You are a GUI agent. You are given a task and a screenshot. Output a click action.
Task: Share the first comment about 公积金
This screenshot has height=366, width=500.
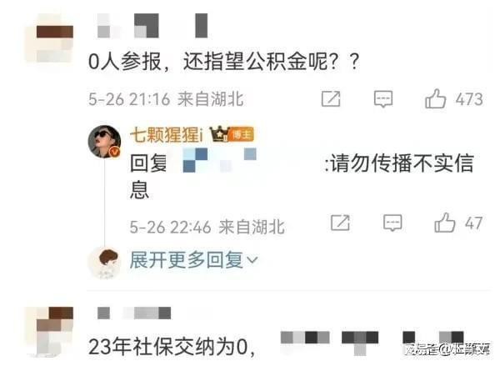[x=331, y=99]
